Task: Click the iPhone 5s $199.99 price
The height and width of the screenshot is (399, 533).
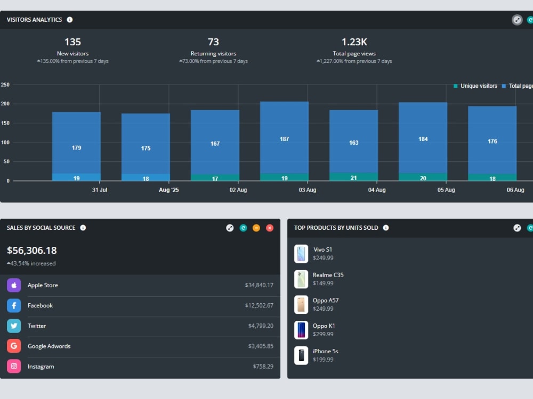Action: click(323, 360)
